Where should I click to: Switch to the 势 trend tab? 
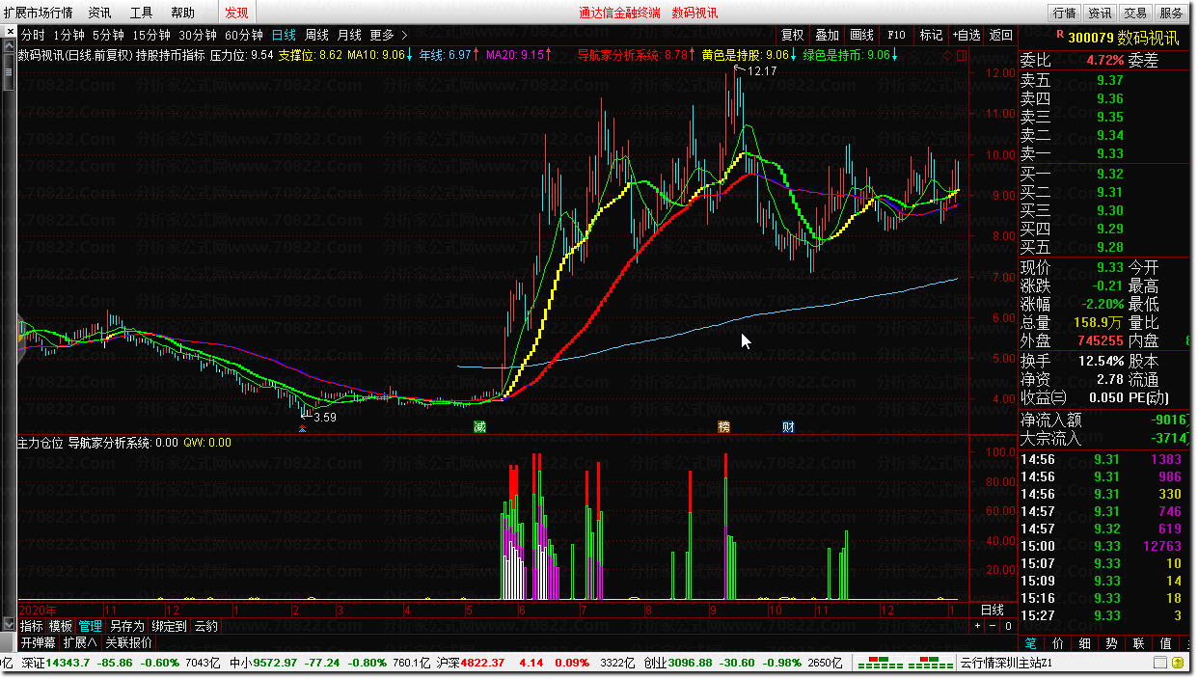pyautogui.click(x=1112, y=643)
